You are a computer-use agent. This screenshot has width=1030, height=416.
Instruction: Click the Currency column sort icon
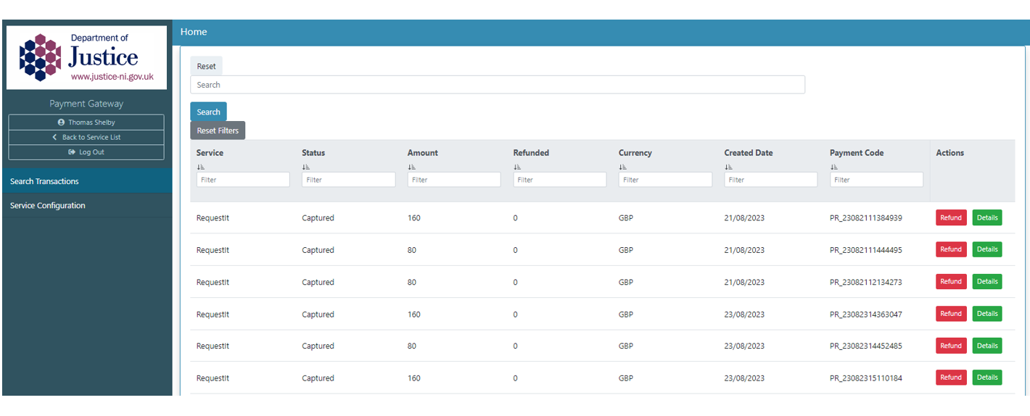click(623, 167)
